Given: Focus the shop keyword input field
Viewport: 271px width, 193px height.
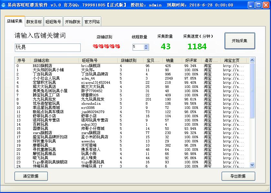Looking at the screenshot, I should coord(48,47).
